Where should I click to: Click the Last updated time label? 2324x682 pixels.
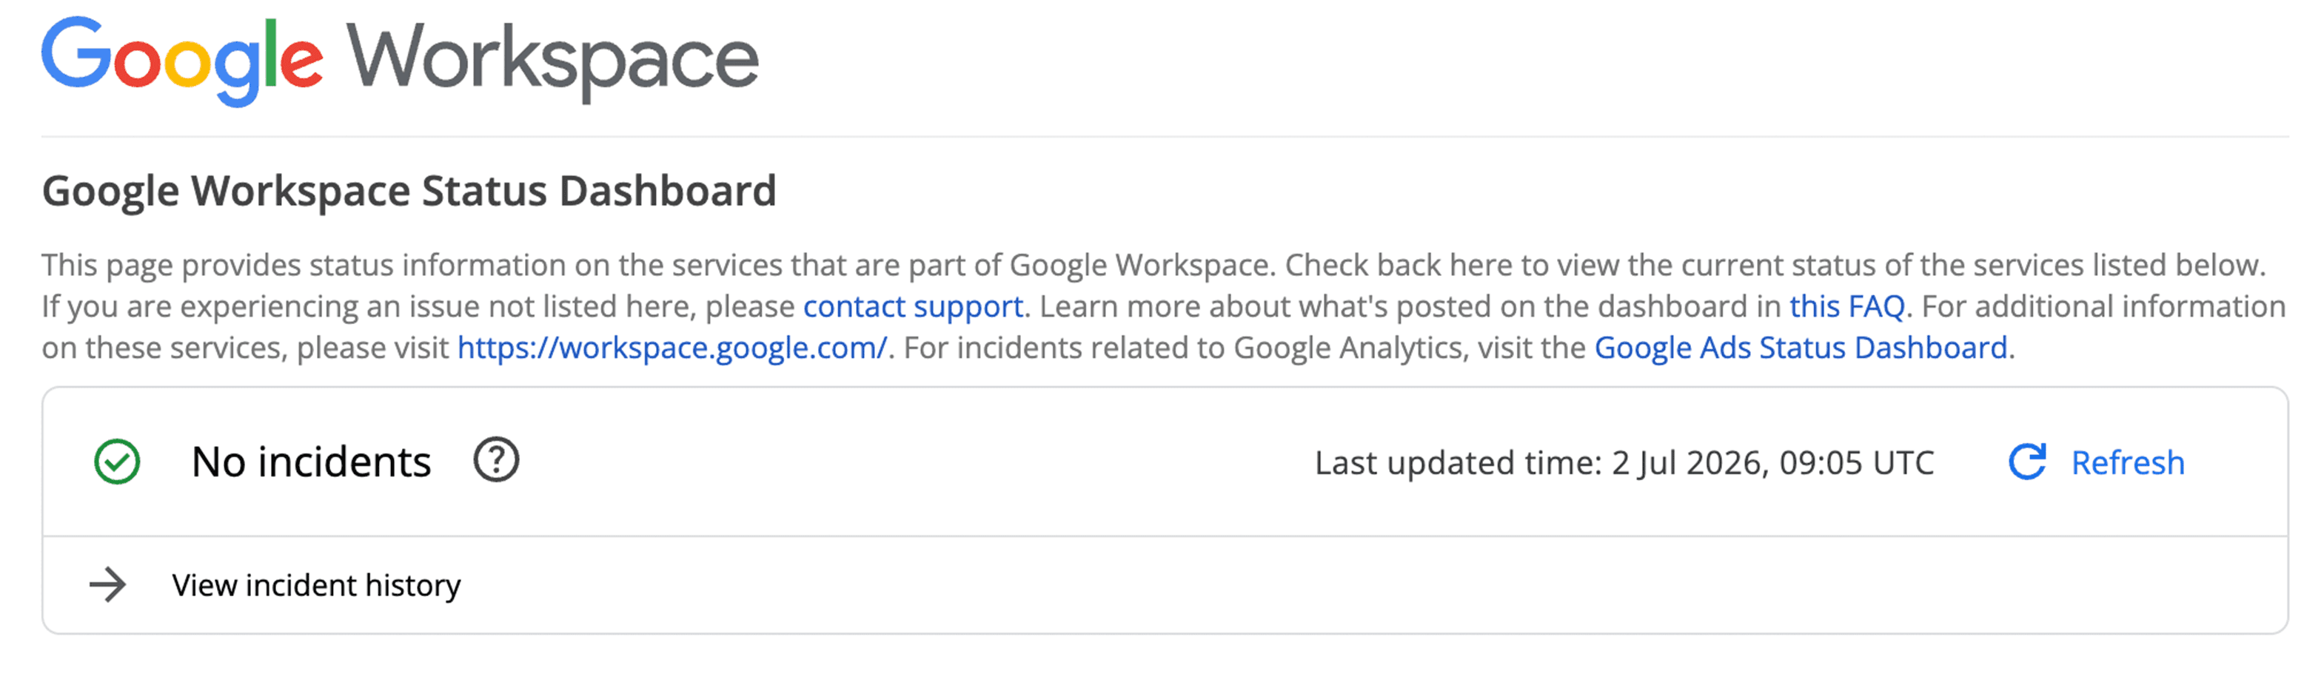1458,463
